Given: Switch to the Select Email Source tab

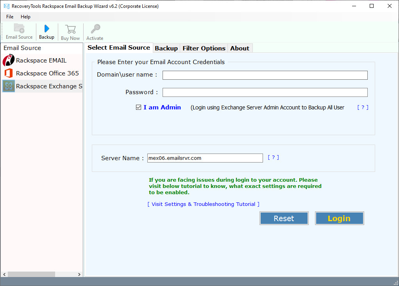Looking at the screenshot, I should point(119,48).
